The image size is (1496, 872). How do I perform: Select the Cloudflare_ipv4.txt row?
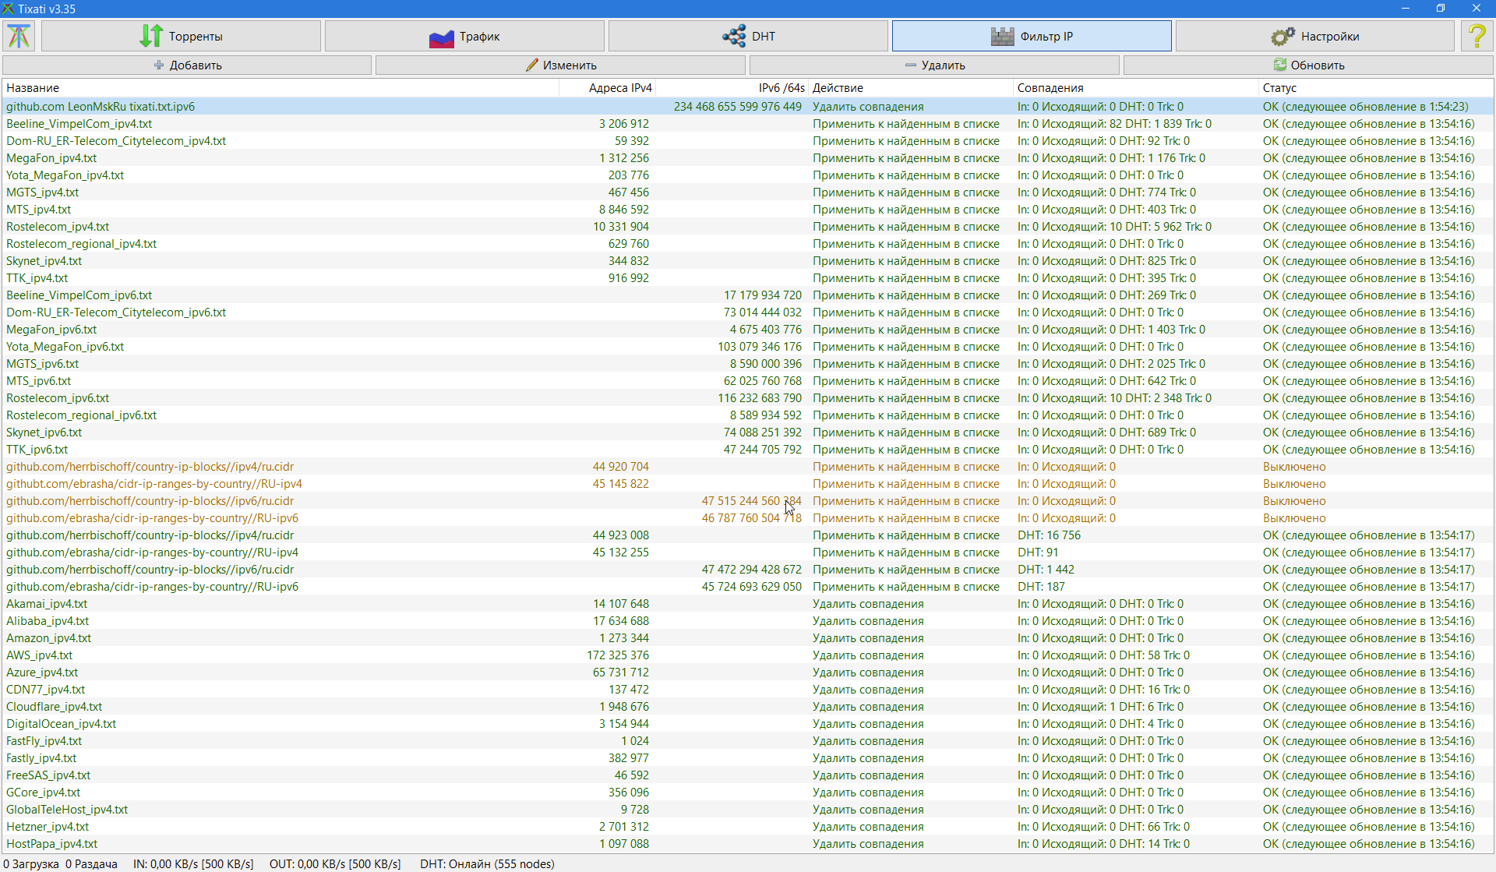coord(748,707)
